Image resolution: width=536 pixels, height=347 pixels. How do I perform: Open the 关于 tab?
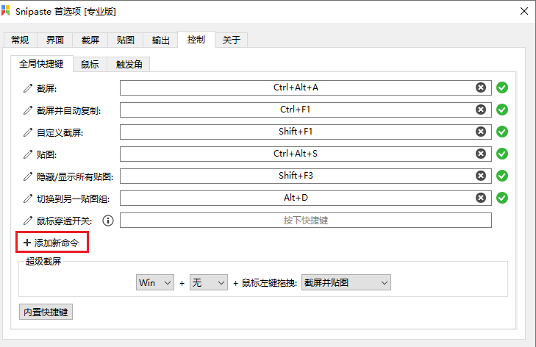[232, 40]
